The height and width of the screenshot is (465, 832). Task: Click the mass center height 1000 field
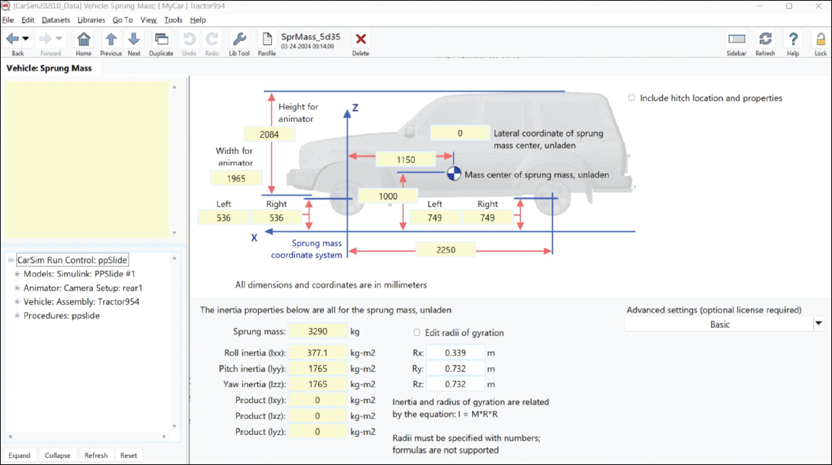click(x=388, y=196)
